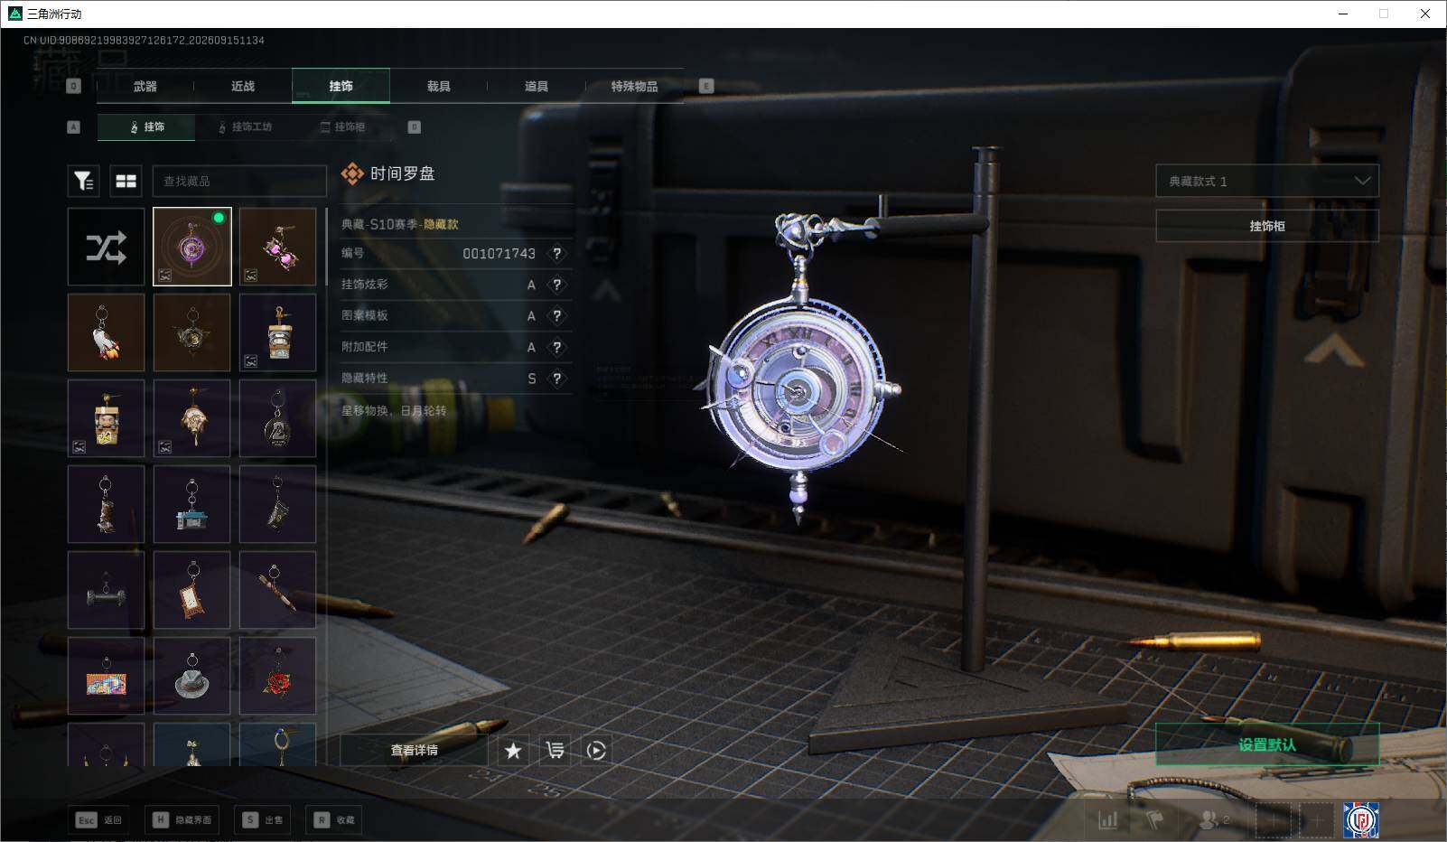The image size is (1447, 842).
Task: Click the 典藏-S10赛季-隐藏款 rarity label
Action: (x=400, y=224)
